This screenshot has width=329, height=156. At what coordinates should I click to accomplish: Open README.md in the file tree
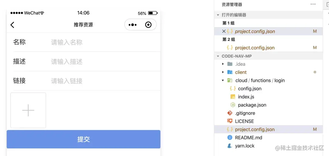click(249, 137)
